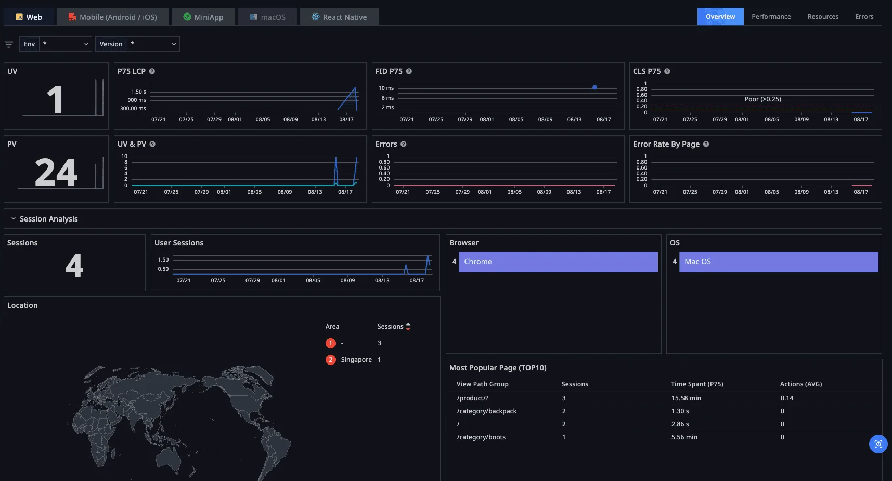892x481 pixels.
Task: Open the Env dropdown
Action: pos(66,44)
